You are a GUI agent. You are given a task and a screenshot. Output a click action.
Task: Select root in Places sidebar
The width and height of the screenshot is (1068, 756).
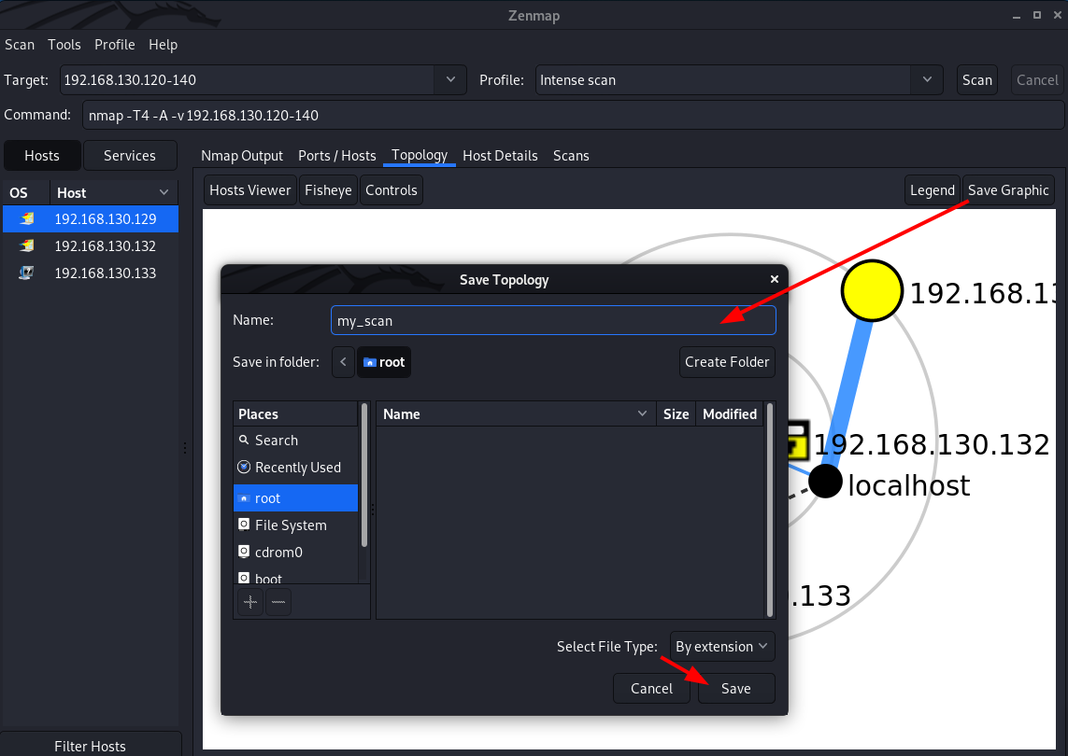coord(295,498)
